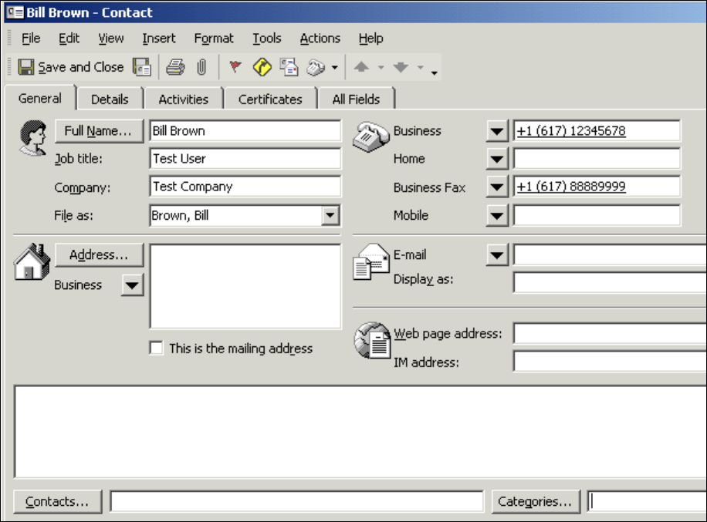Select the General tab
The width and height of the screenshot is (707, 522).
tap(40, 98)
